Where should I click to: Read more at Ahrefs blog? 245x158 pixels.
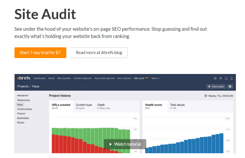click(x=99, y=53)
